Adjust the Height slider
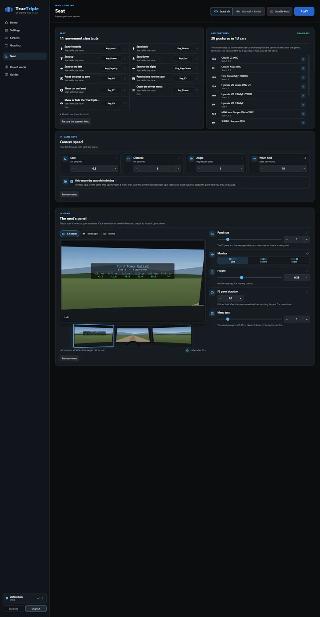This screenshot has height=617, width=320. coord(250,278)
